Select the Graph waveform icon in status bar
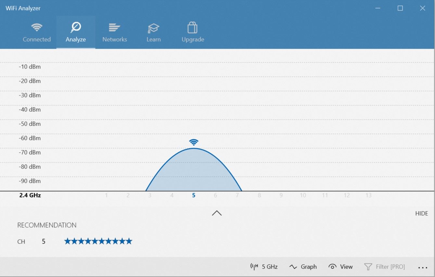Viewport: 435px width, 277px height. (293, 266)
